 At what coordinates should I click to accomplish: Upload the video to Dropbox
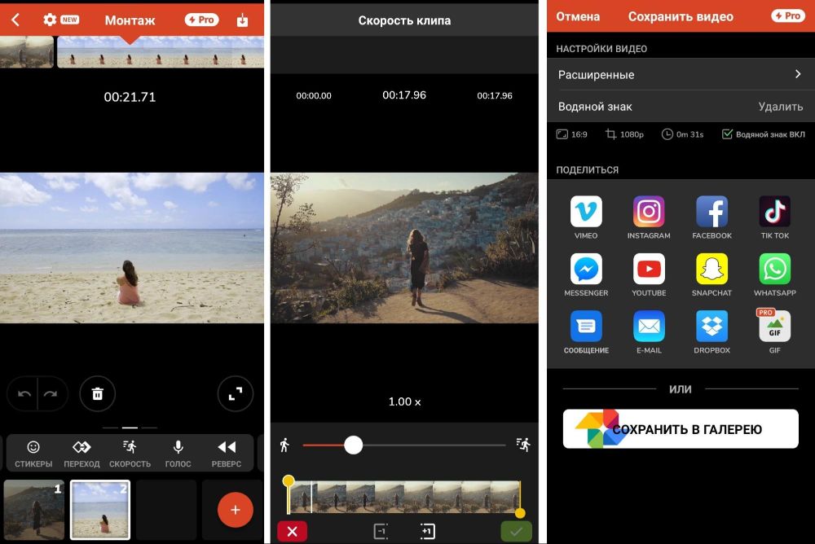[711, 327]
